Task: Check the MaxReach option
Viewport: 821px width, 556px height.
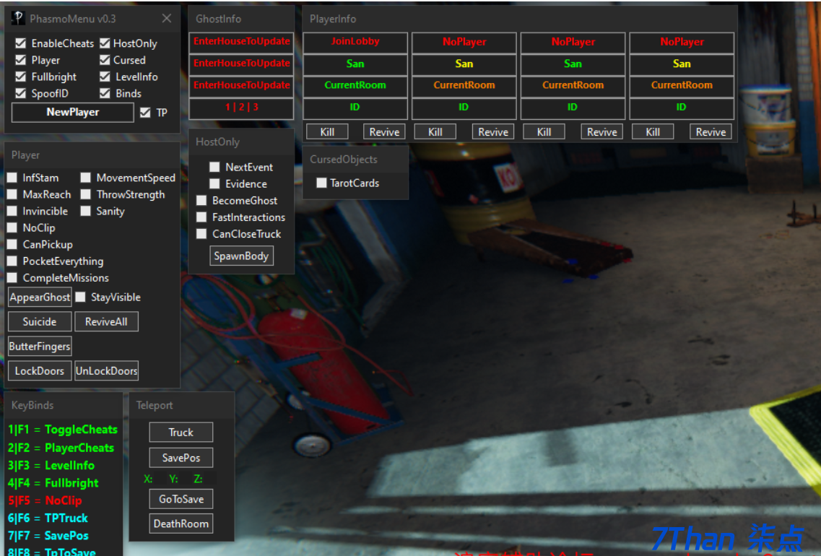Action: tap(12, 194)
